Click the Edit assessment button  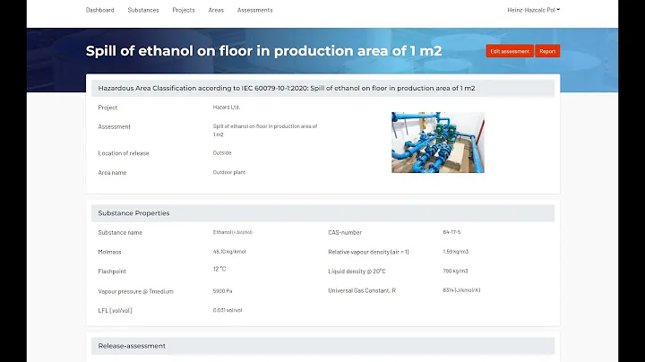[510, 51]
